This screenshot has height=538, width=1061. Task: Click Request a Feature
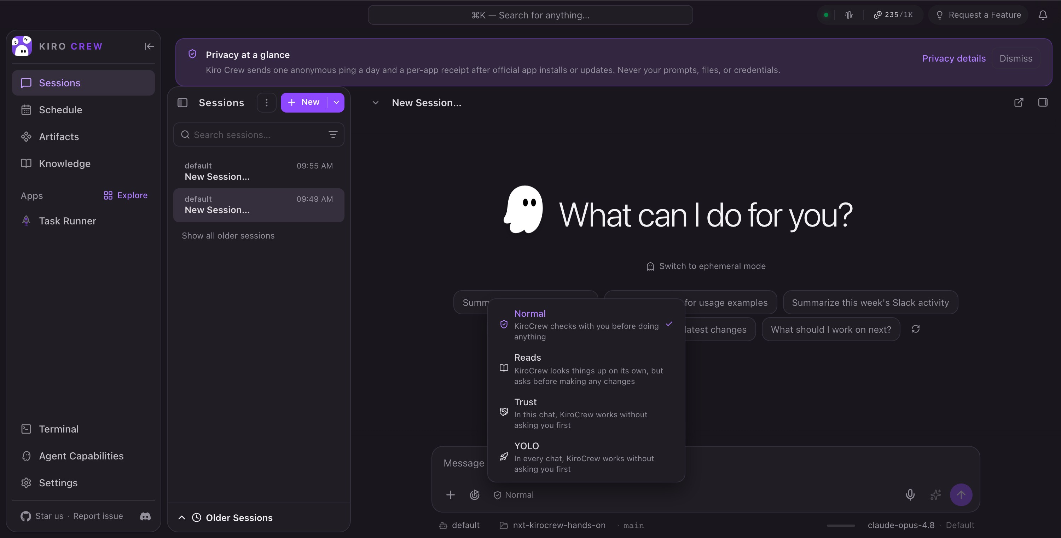[x=978, y=15]
